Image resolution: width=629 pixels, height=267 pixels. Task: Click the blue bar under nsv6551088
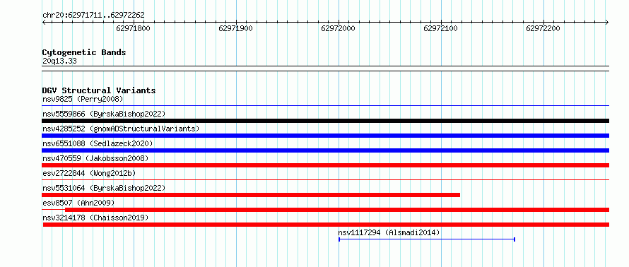(326, 150)
